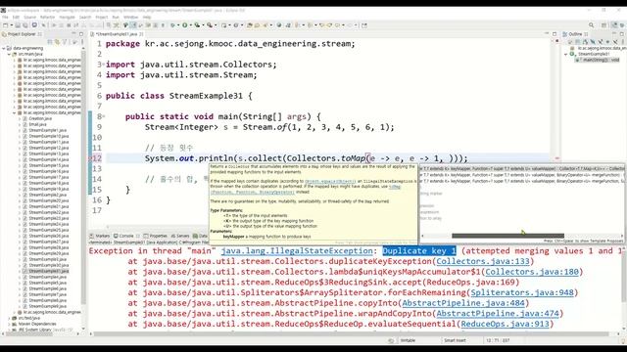The height and width of the screenshot is (352, 627).
Task: Switch to the Properties tab
Action: 155,236
